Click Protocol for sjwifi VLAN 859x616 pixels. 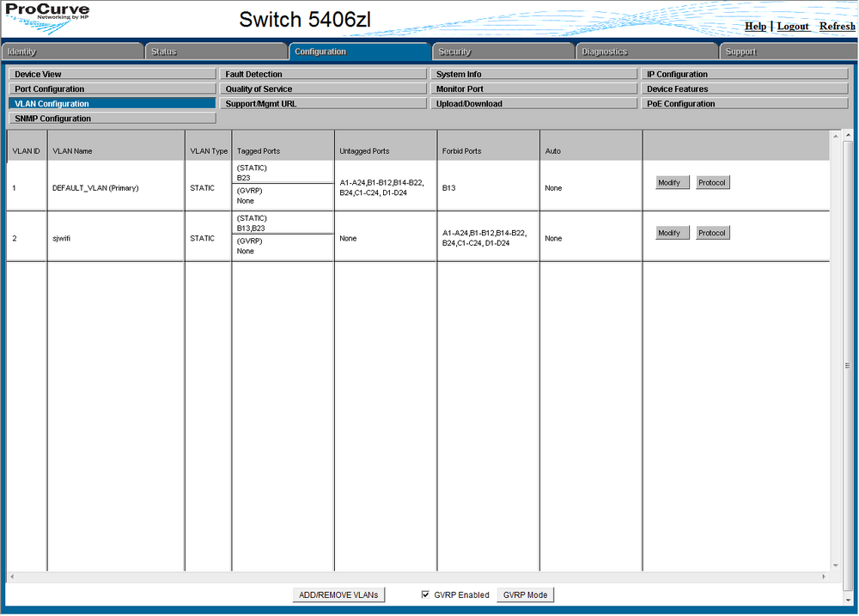pos(713,233)
